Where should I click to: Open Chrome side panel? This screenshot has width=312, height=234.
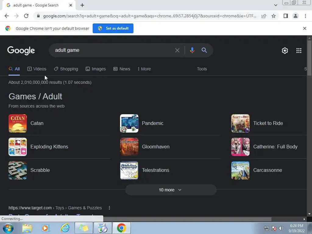click(x=286, y=16)
